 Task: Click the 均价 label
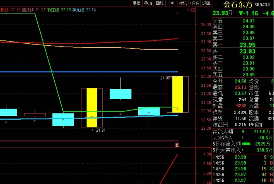(254, 81)
